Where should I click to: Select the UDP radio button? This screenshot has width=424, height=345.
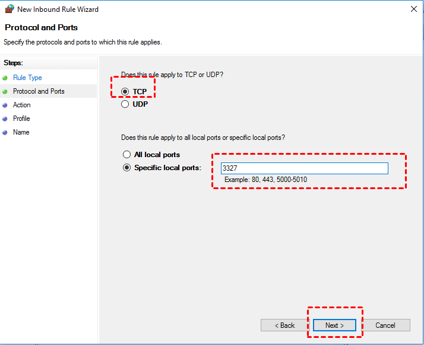click(125, 104)
